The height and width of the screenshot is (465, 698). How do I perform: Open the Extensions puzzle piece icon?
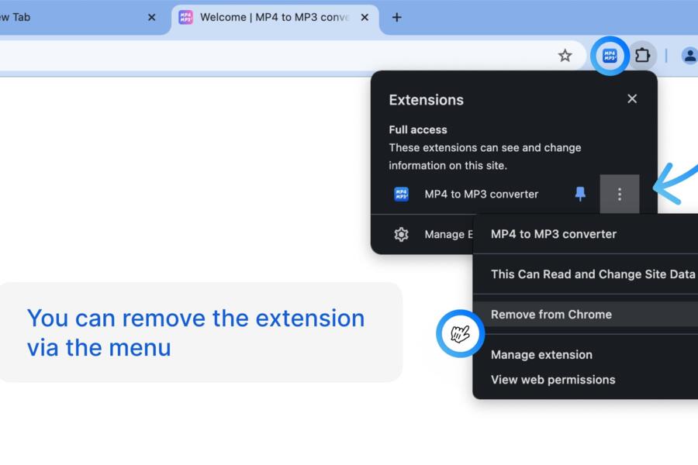coord(642,56)
